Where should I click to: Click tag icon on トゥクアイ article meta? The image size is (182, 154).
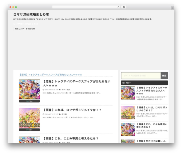coord(60,90)
